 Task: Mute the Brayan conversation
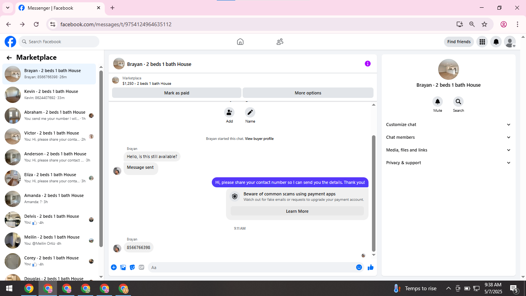[x=437, y=102]
